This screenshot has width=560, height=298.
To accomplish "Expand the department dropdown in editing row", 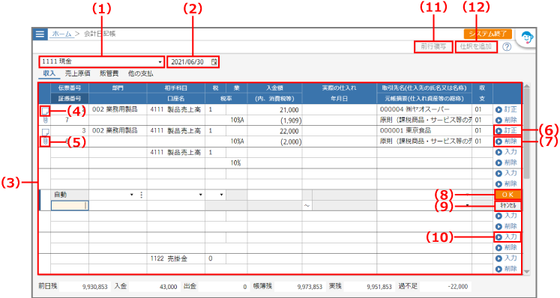I will (x=131, y=195).
